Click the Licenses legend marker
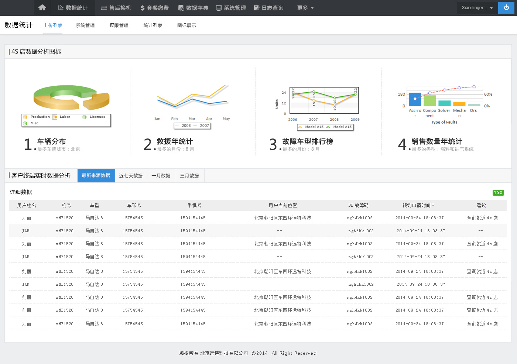Viewport: 517px width, 364px height. [x=85, y=117]
